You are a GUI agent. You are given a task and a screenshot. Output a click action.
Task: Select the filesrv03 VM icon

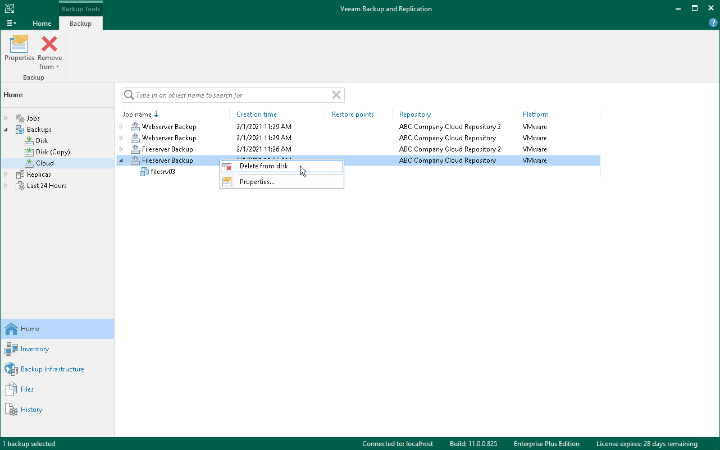[144, 172]
